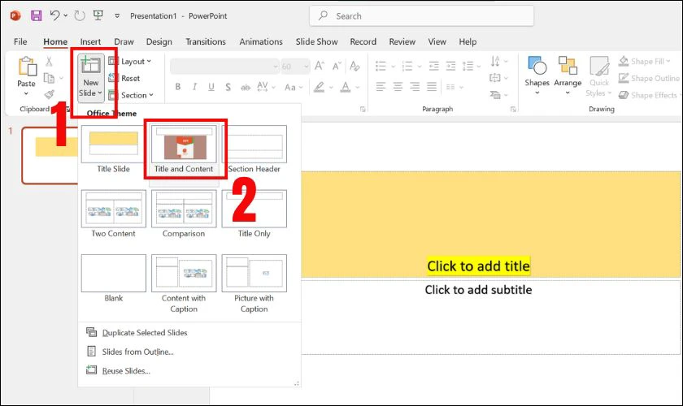The width and height of the screenshot is (683, 406).
Task: Click in the Search box
Action: (421, 16)
